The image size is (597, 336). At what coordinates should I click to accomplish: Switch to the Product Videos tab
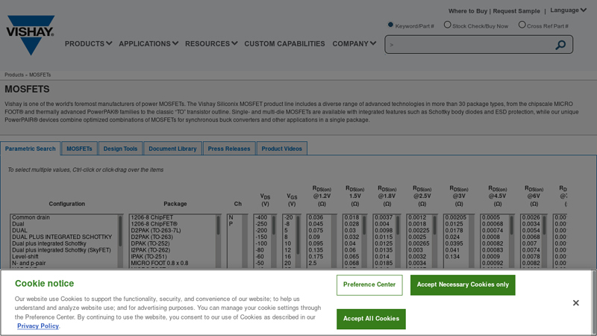[282, 149]
